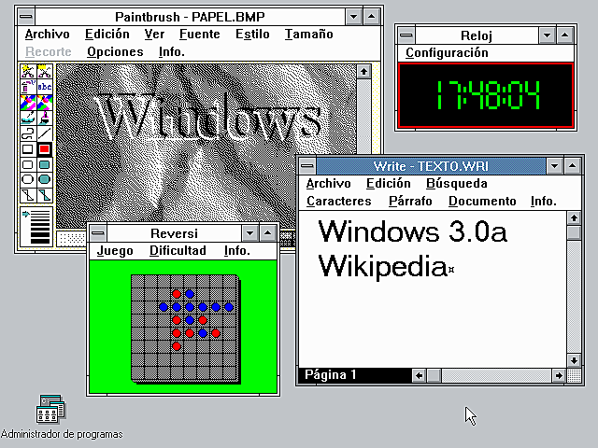Open the Reloj window control menu box
The height and width of the screenshot is (448, 598).
[406, 35]
